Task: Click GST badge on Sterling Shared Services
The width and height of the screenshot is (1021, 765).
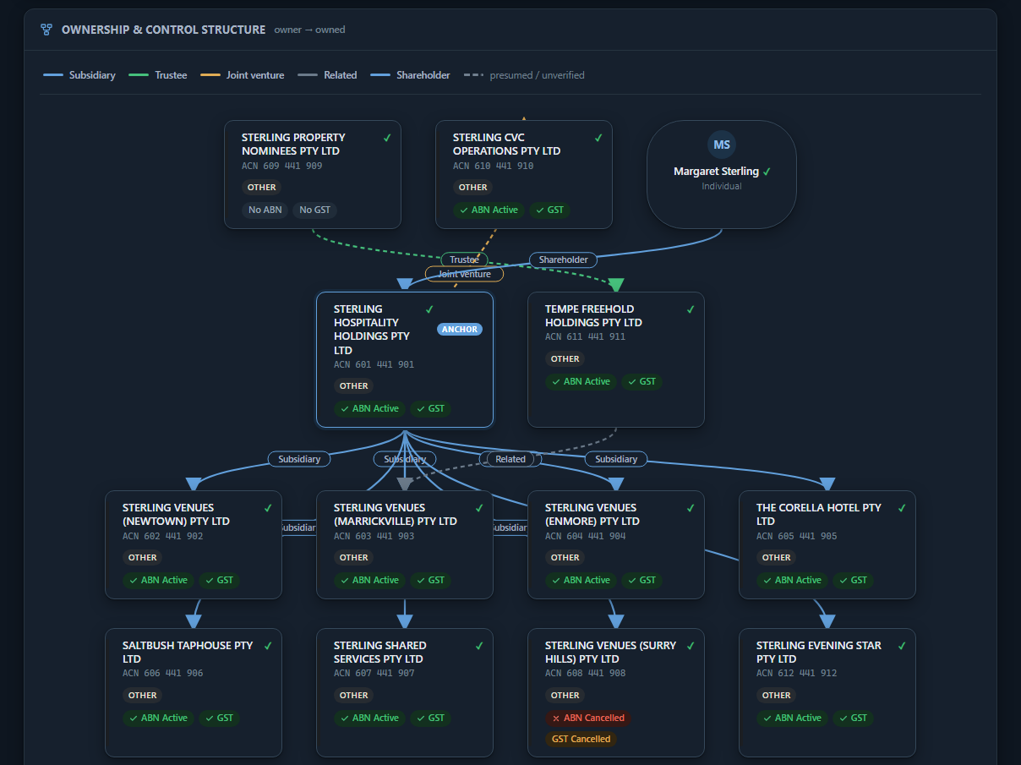Action: point(431,718)
